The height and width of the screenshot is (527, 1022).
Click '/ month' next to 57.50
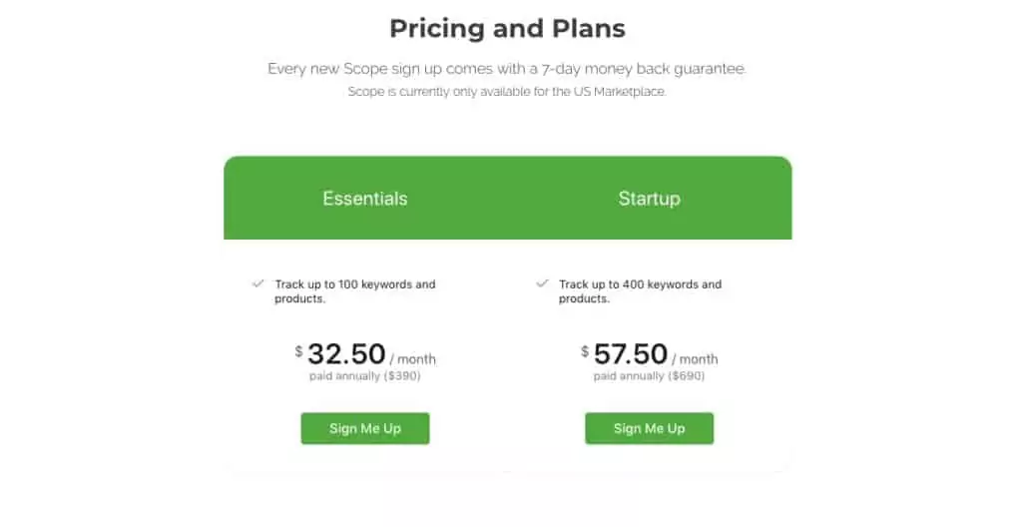[695, 359]
